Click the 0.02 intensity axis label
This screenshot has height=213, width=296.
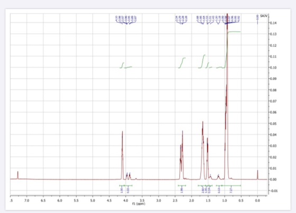(273, 157)
